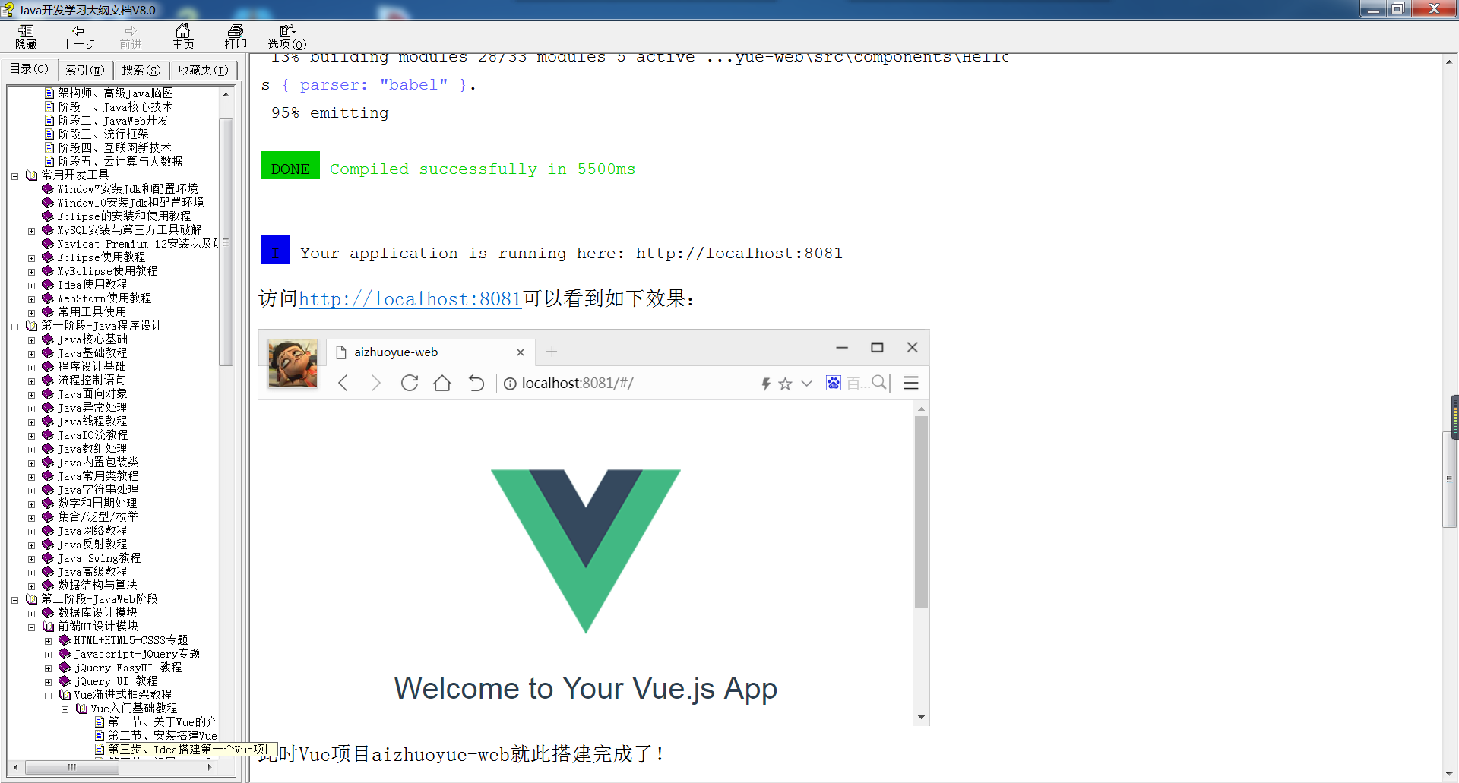Image resolution: width=1459 pixels, height=783 pixels.
Task: Open 阶段二、JavaWeb开发 topic
Action: coord(113,120)
